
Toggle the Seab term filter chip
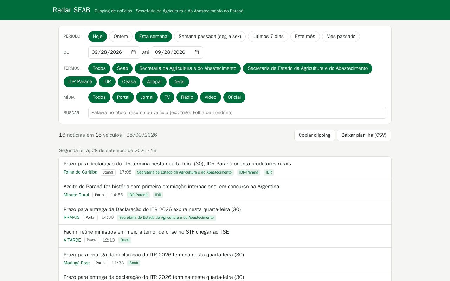122,68
